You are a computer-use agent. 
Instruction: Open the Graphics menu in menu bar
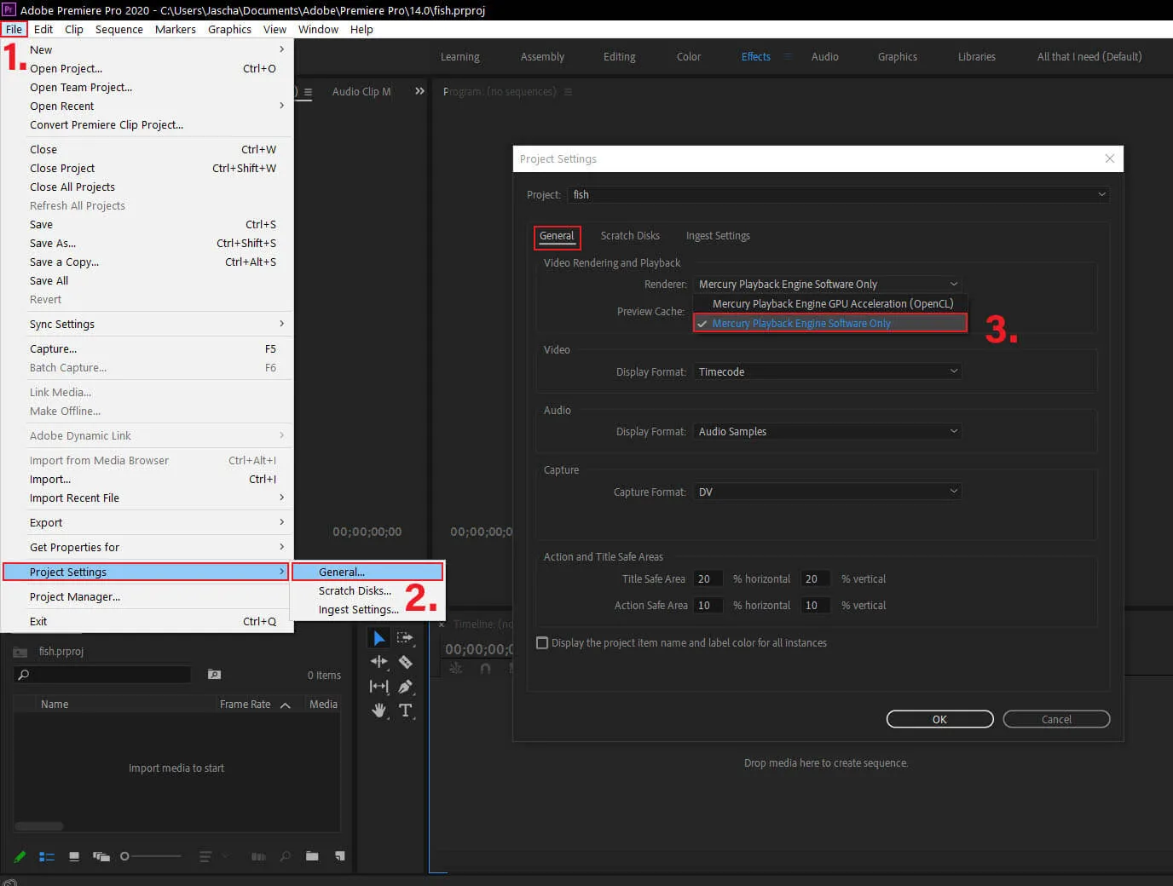[229, 29]
